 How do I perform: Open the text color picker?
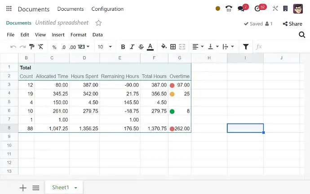(x=150, y=47)
